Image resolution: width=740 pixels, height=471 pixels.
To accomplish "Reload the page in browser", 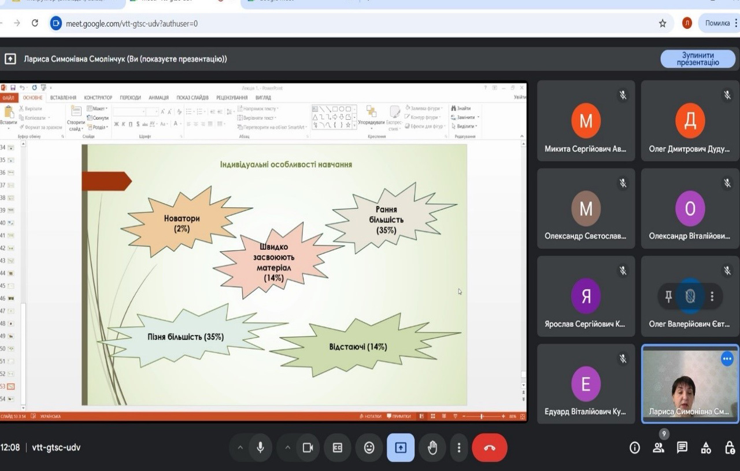I will tap(35, 24).
